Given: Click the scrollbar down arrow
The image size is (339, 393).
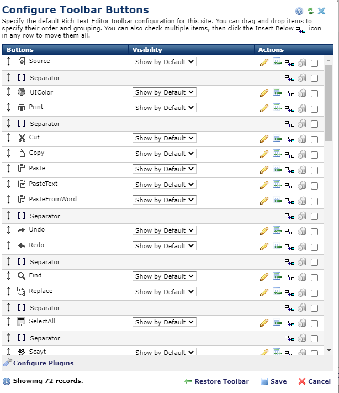Looking at the screenshot, I should click(x=329, y=350).
